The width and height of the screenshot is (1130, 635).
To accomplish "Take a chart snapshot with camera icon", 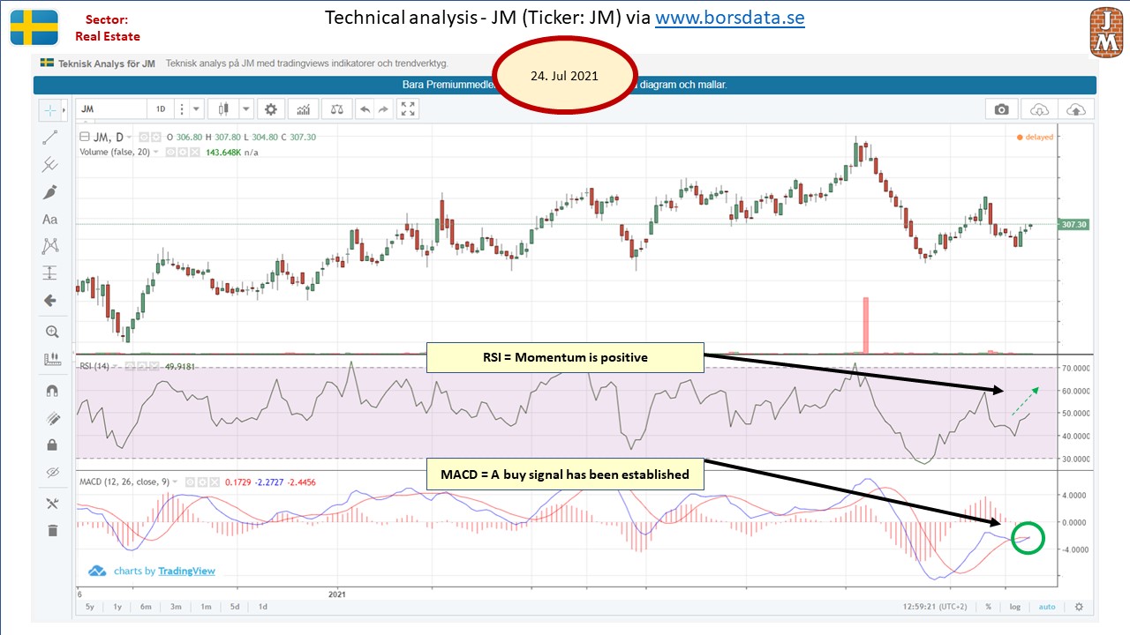I will [x=1001, y=109].
